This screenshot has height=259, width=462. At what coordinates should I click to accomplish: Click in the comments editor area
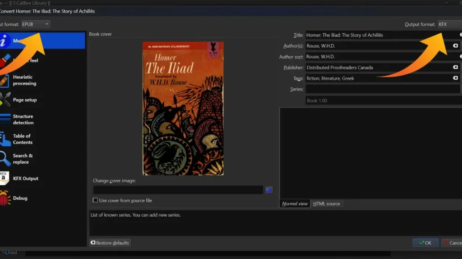(371, 153)
